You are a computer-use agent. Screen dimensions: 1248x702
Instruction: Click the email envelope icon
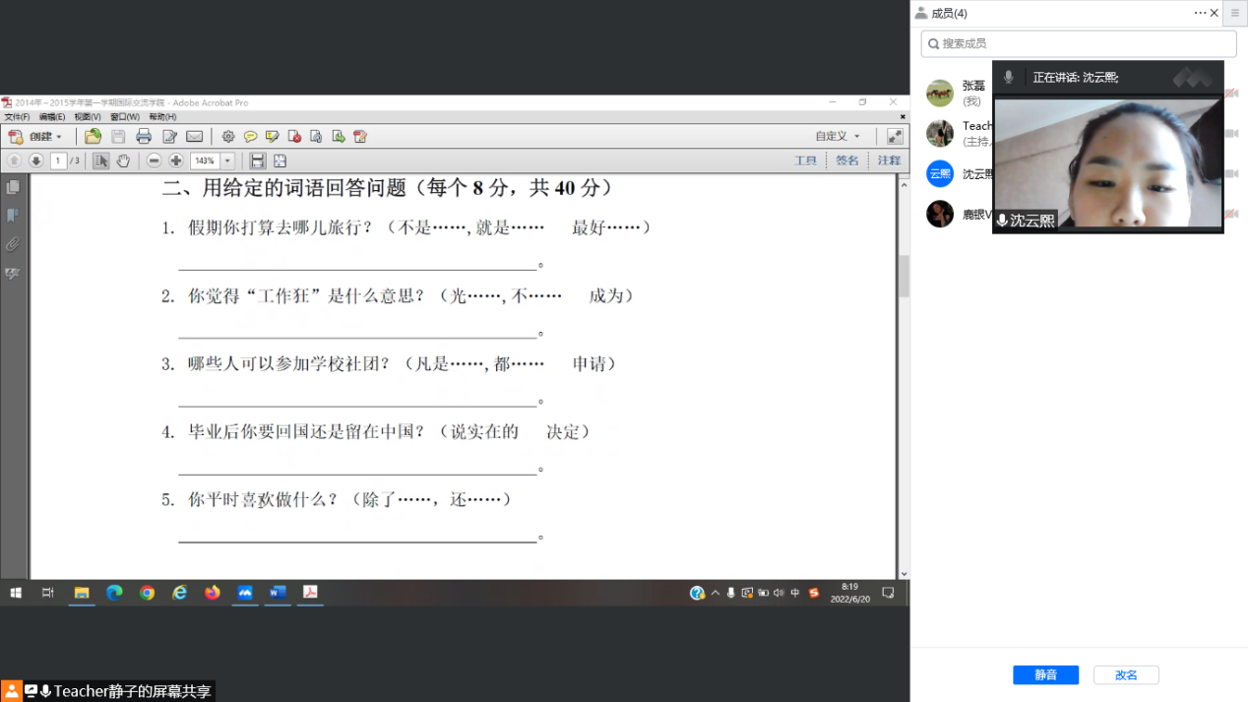click(x=195, y=137)
